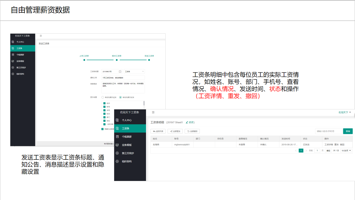Go to previous page chevron in pagination

296,150
